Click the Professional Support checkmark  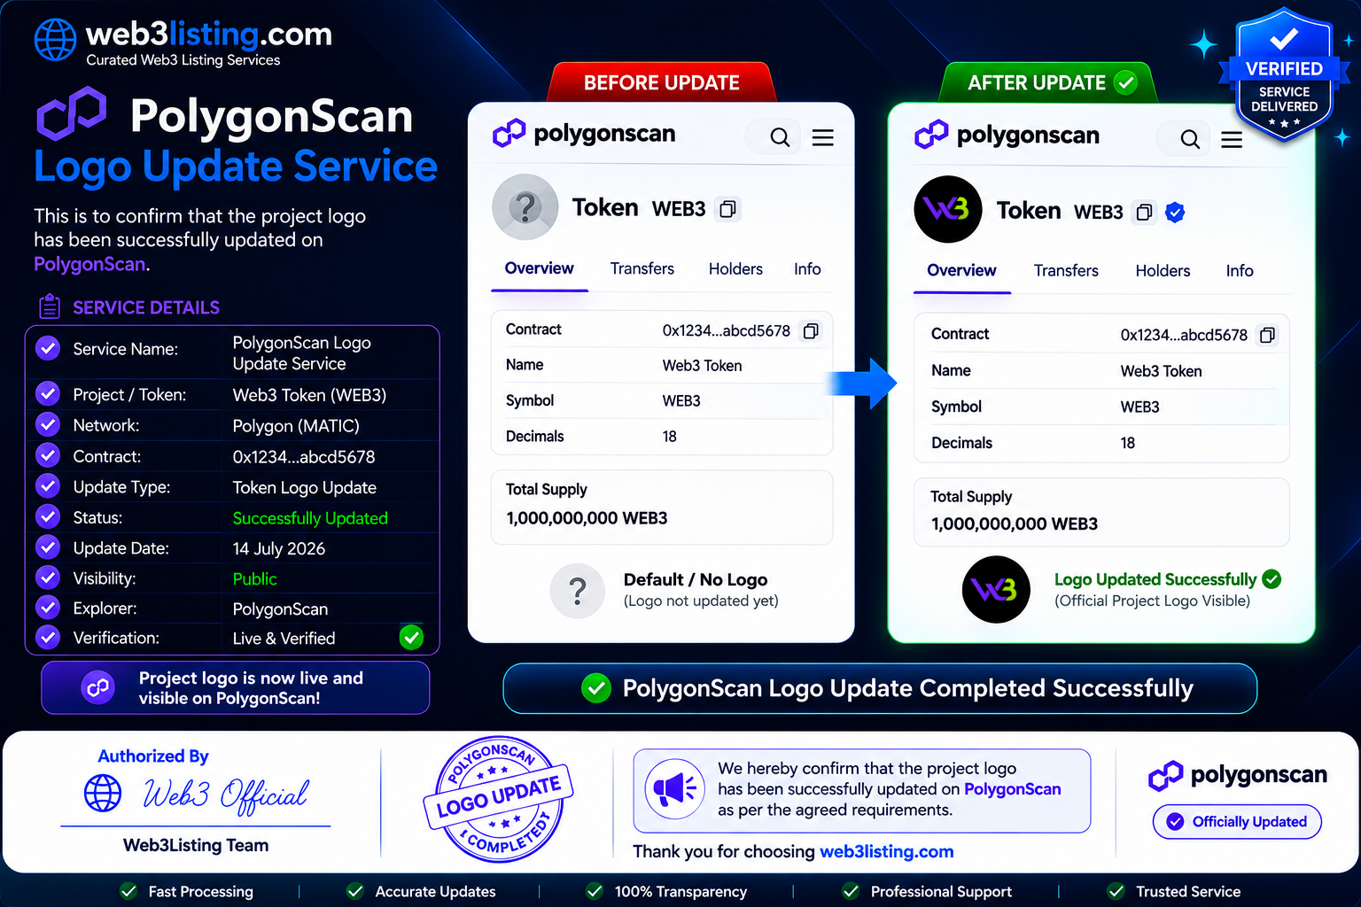[x=851, y=891]
